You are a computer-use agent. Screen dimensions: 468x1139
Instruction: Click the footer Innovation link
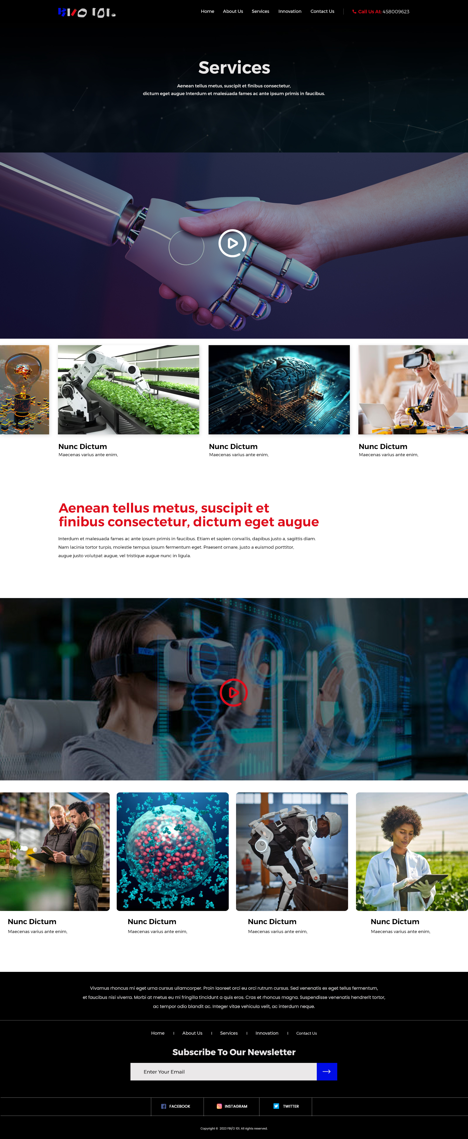pyautogui.click(x=266, y=1033)
